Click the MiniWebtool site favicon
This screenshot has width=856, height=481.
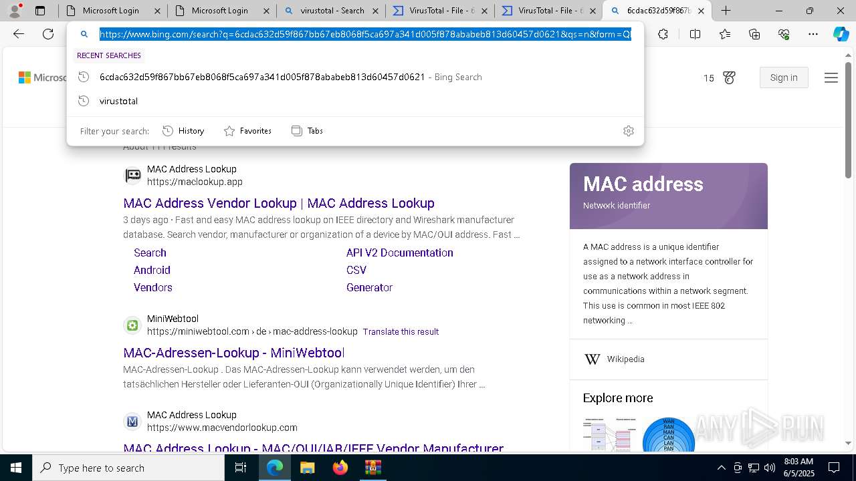(x=132, y=325)
